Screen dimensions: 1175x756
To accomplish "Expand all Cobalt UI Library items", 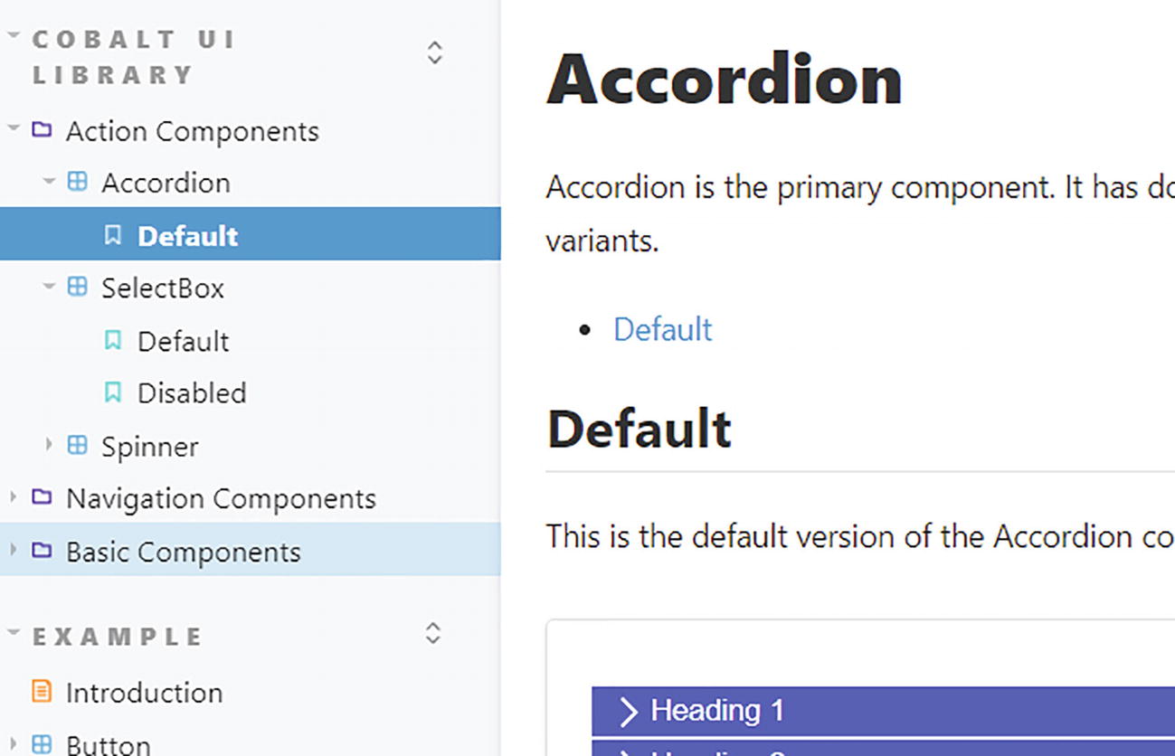I will coord(434,52).
